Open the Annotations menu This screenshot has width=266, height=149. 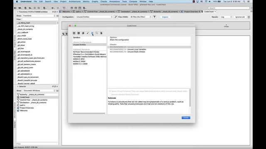click(114, 2)
